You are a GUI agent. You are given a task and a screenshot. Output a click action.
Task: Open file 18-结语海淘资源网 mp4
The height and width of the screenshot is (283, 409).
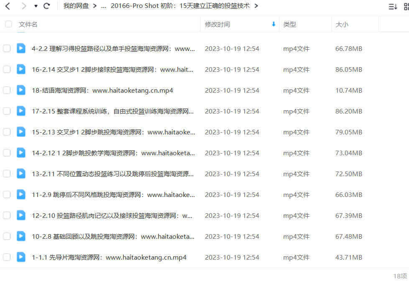(x=102, y=90)
